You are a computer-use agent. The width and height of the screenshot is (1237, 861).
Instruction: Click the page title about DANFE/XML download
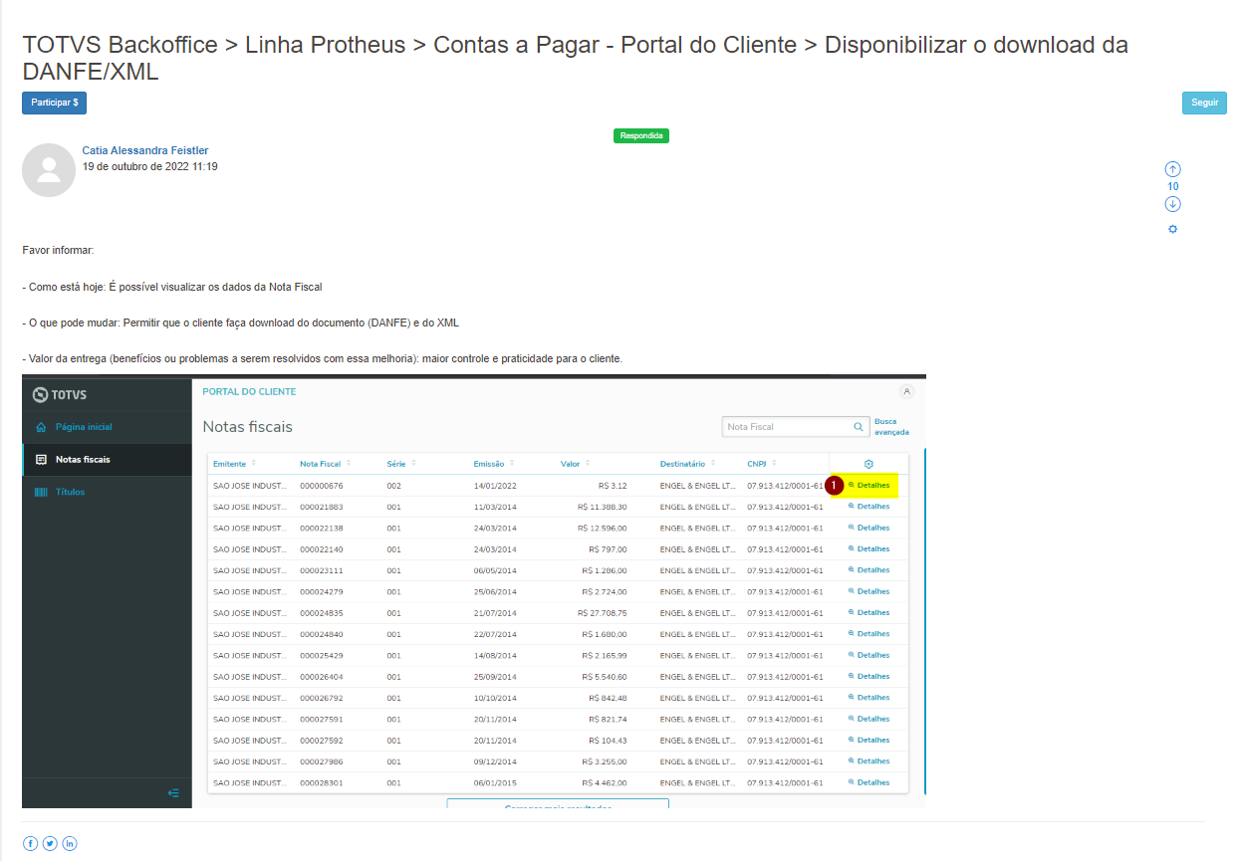[x=575, y=58]
